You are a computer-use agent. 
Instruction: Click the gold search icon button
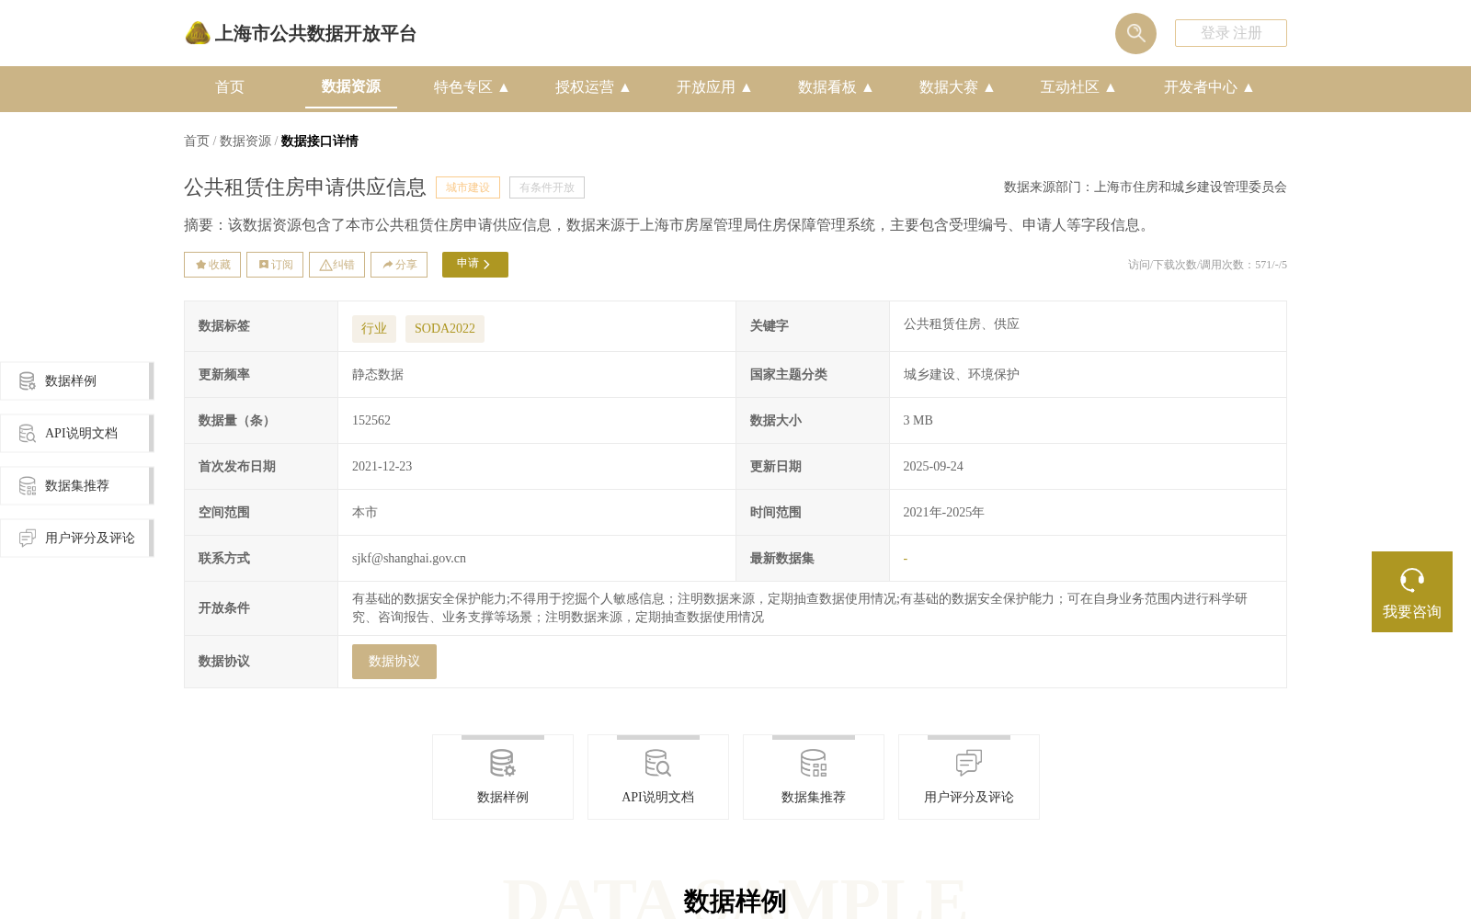point(1135,33)
